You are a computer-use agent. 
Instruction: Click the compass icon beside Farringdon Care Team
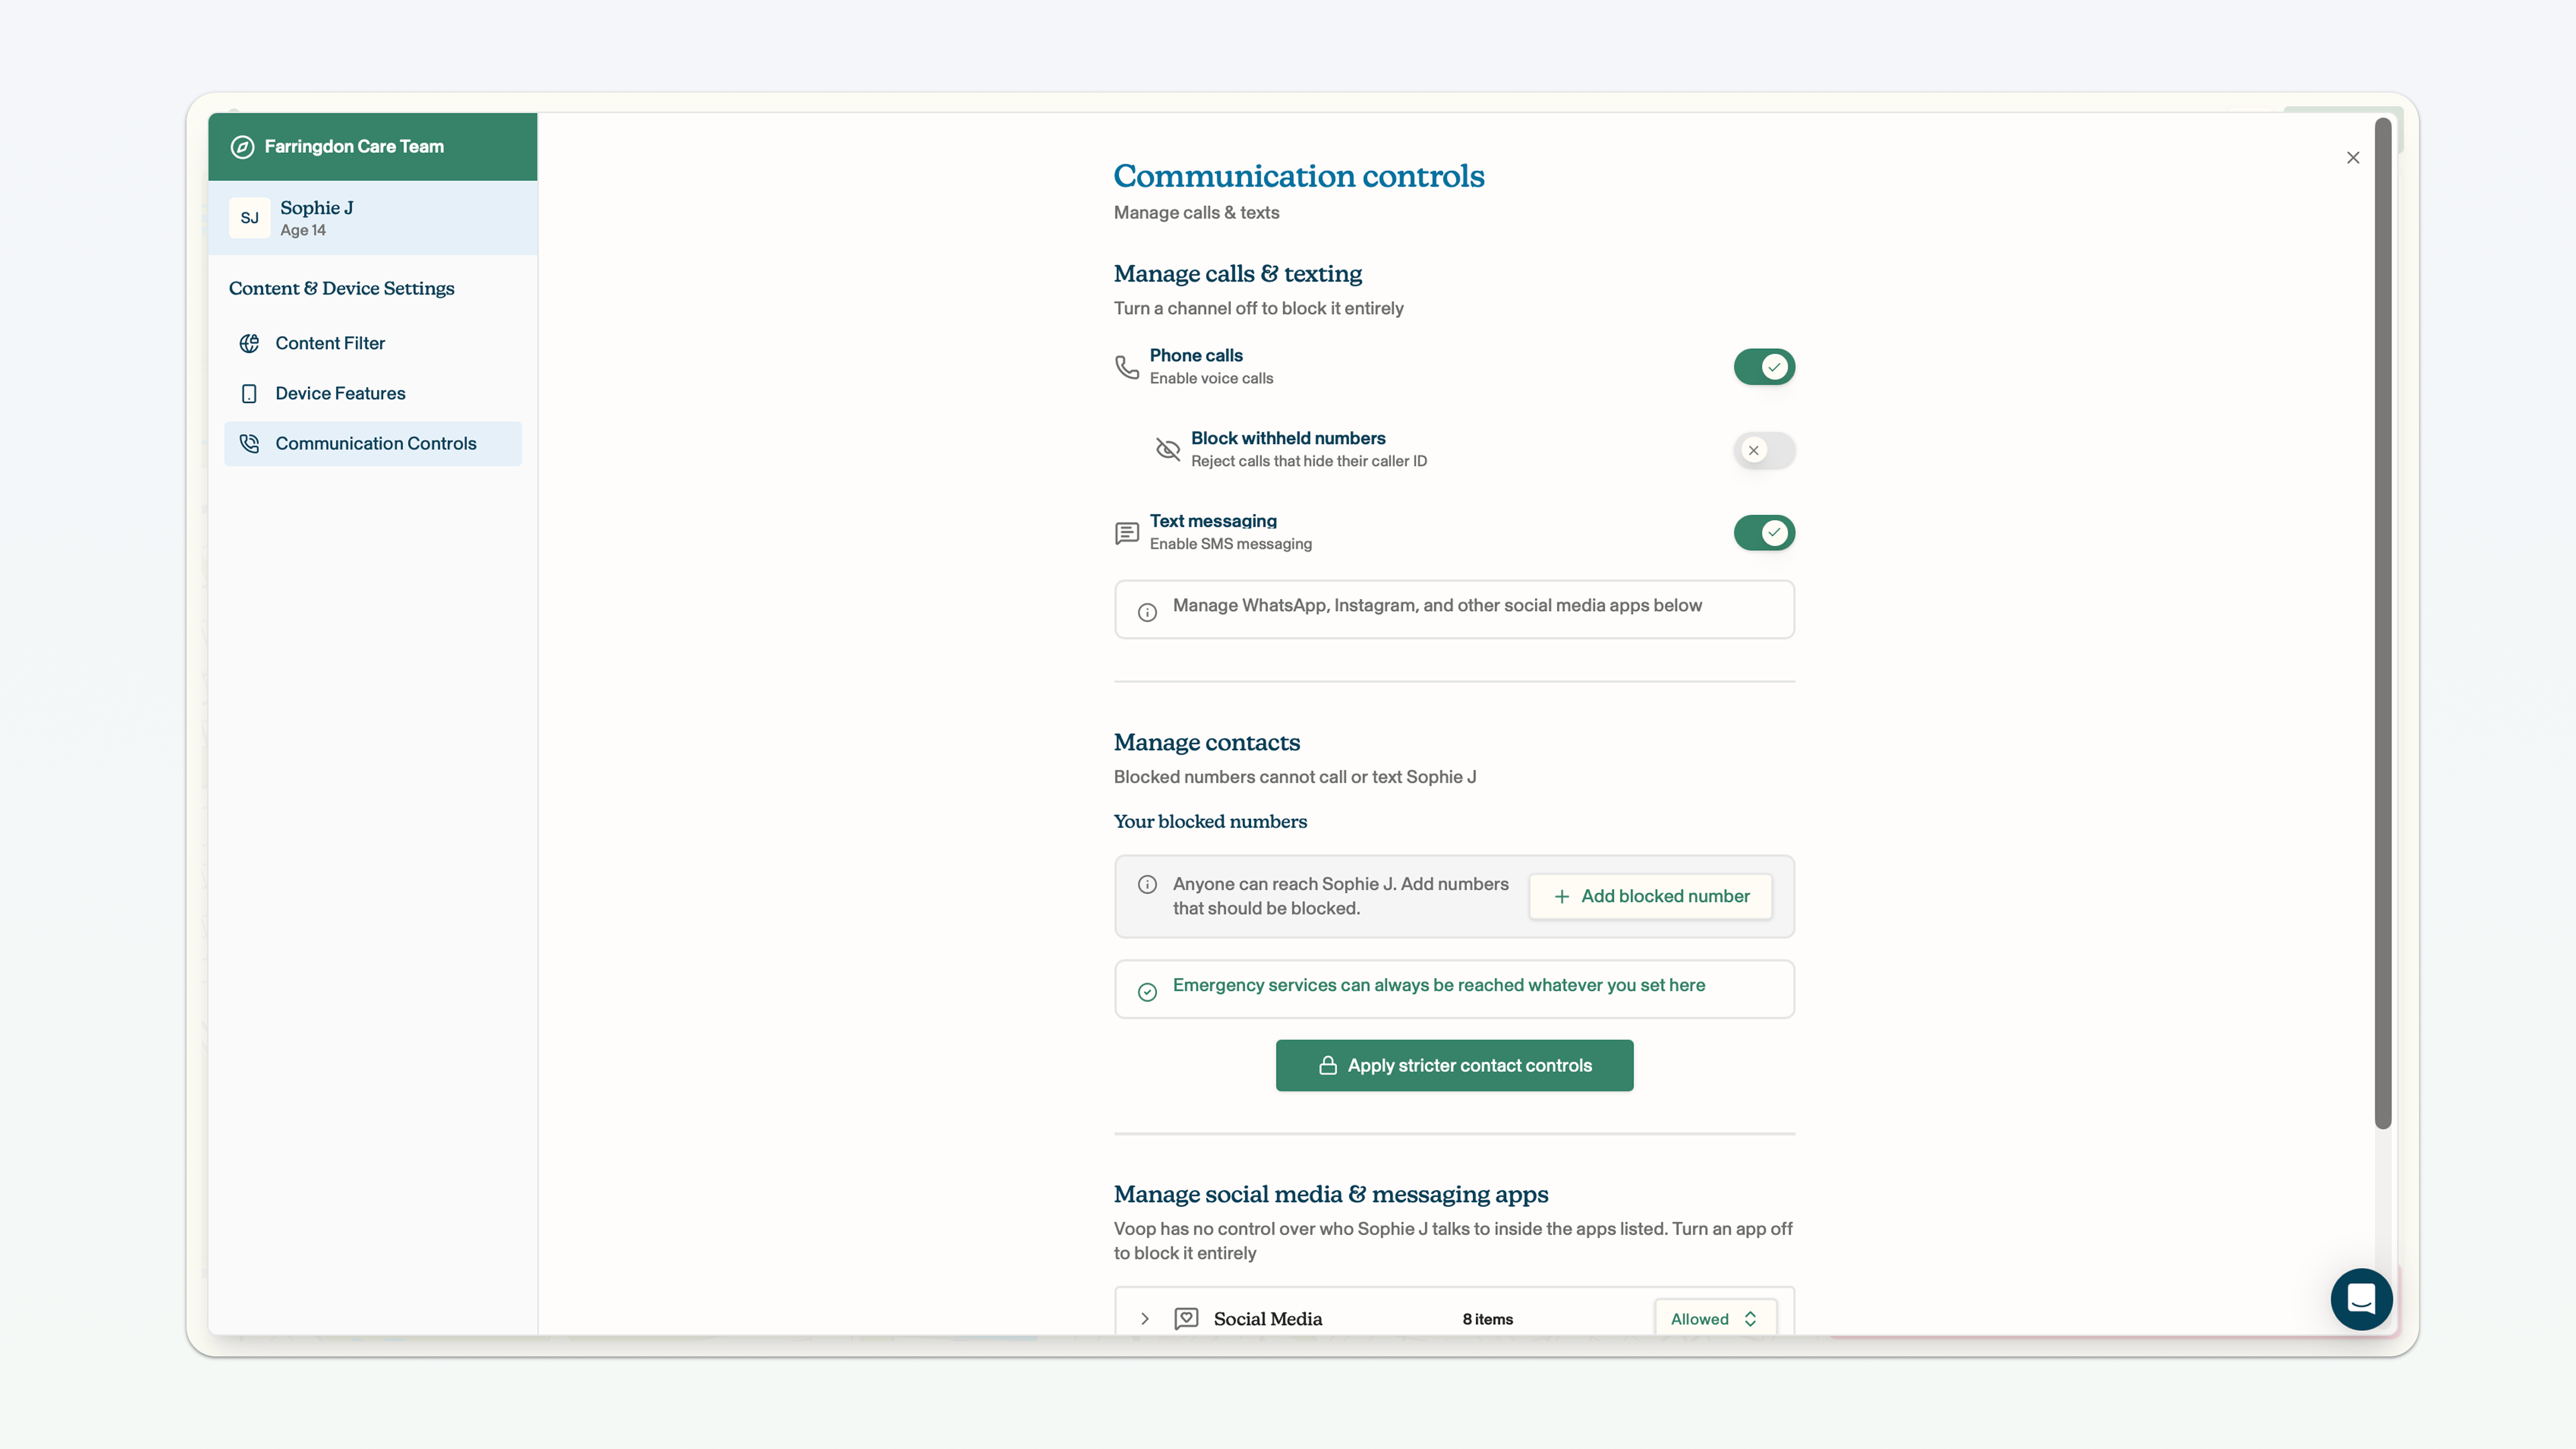[x=242, y=147]
